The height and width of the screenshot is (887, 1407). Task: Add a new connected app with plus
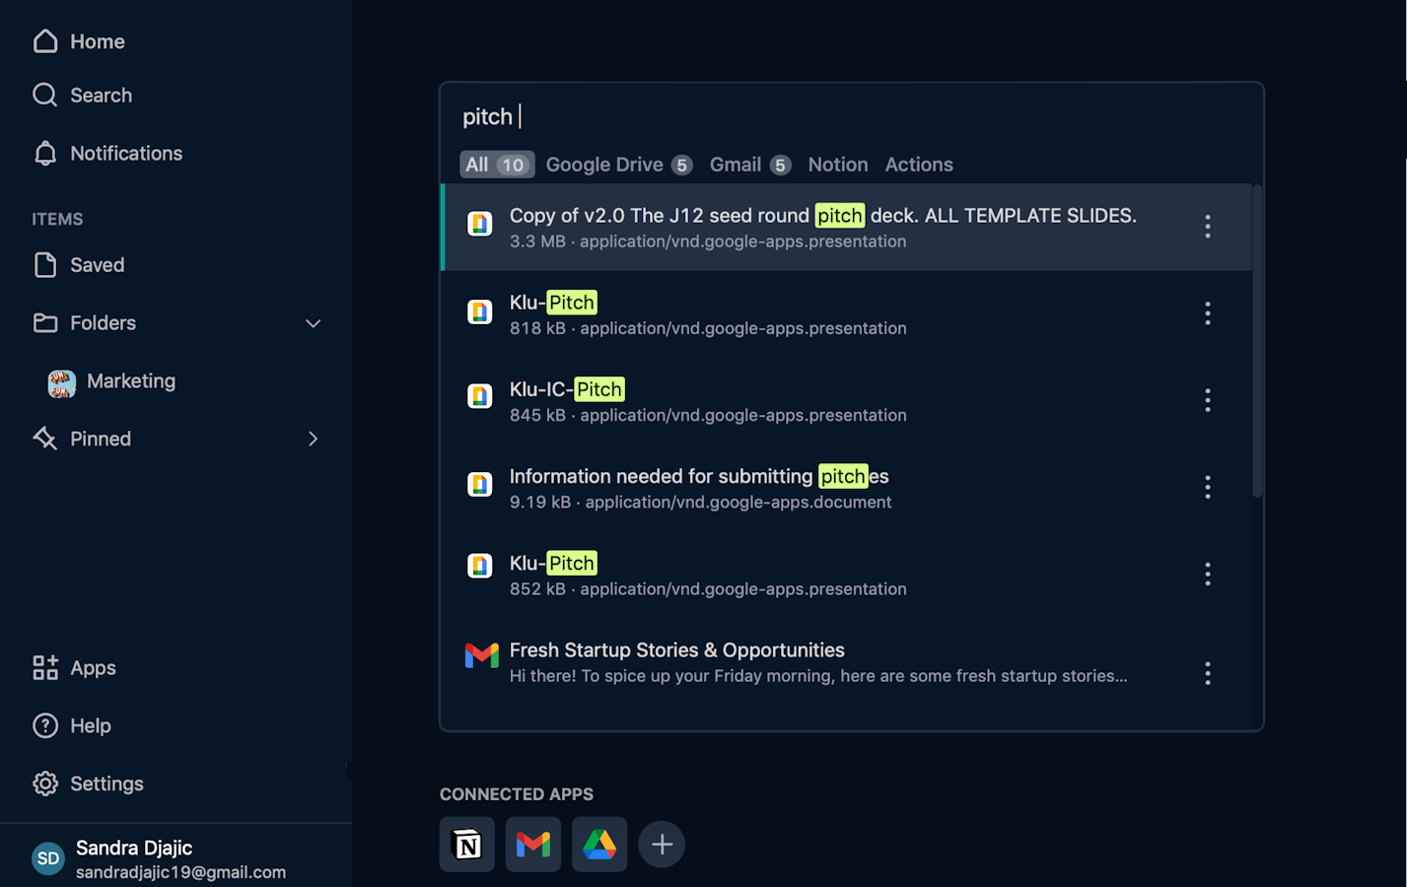(662, 845)
